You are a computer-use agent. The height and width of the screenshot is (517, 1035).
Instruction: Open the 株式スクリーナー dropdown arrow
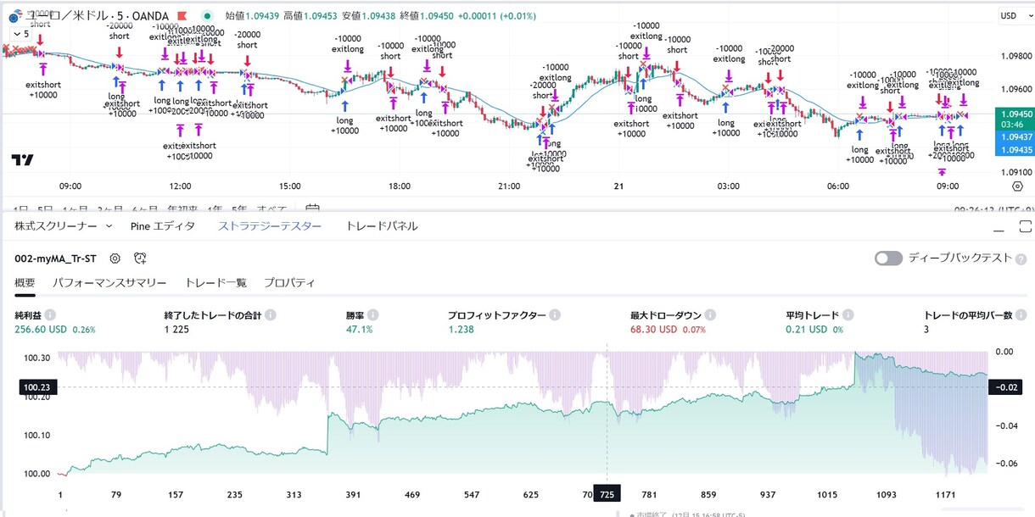109,226
